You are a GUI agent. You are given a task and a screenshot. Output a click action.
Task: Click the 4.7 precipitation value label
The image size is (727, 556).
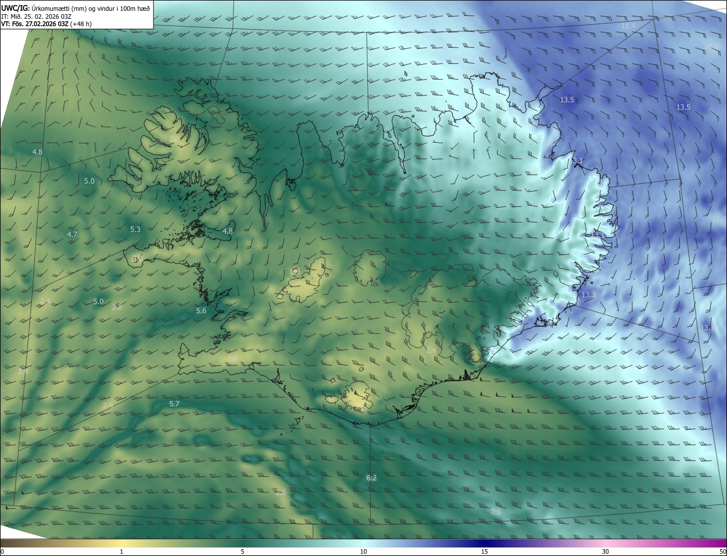[72, 234]
